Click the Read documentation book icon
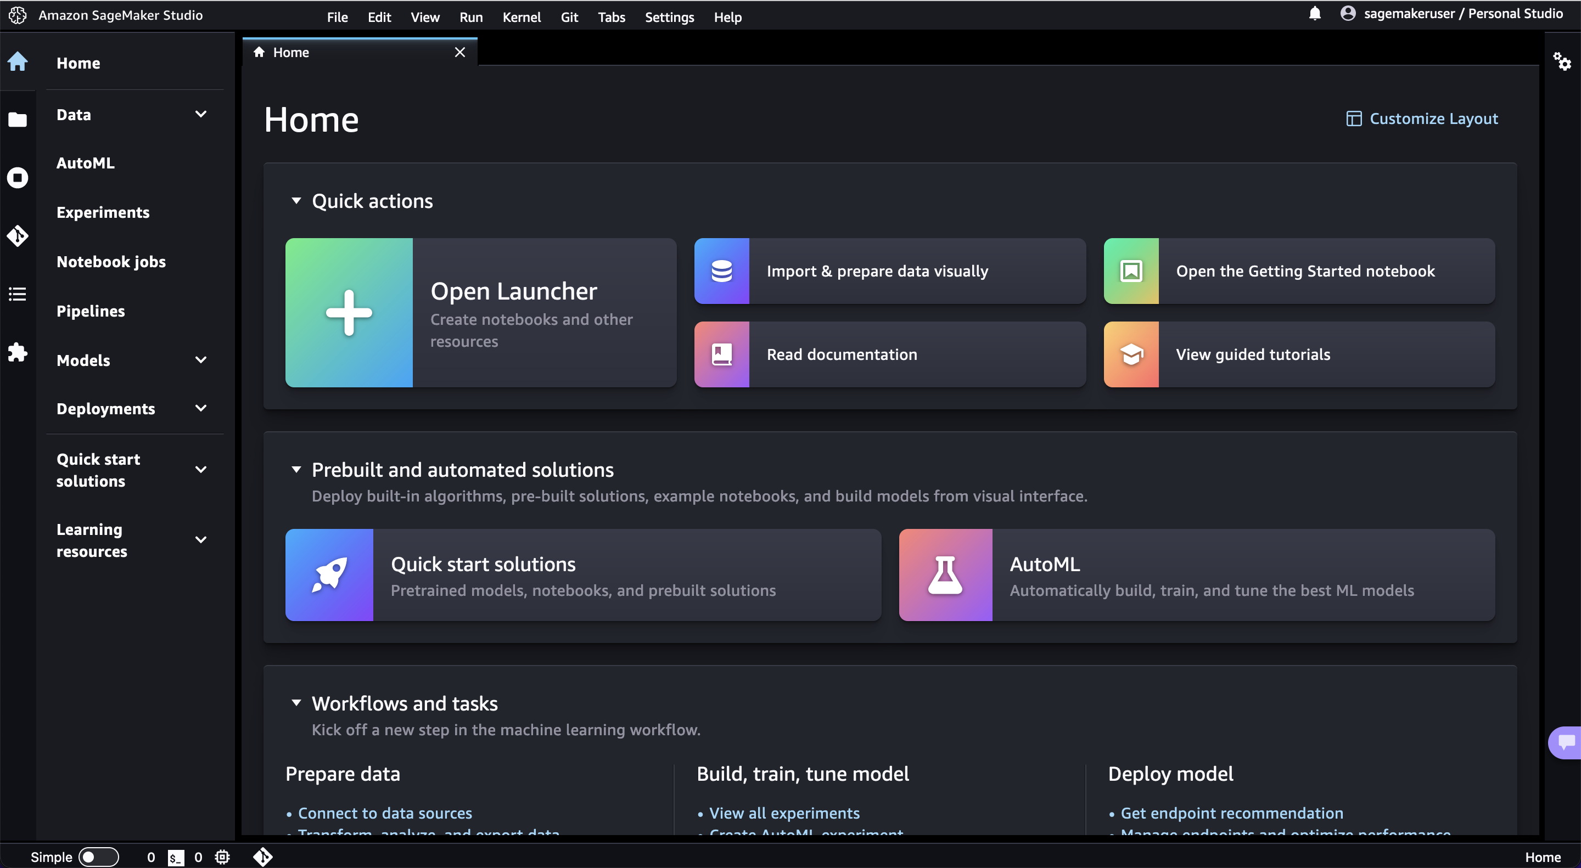1581x868 pixels. (721, 354)
